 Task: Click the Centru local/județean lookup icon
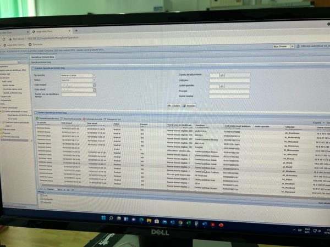point(222,74)
